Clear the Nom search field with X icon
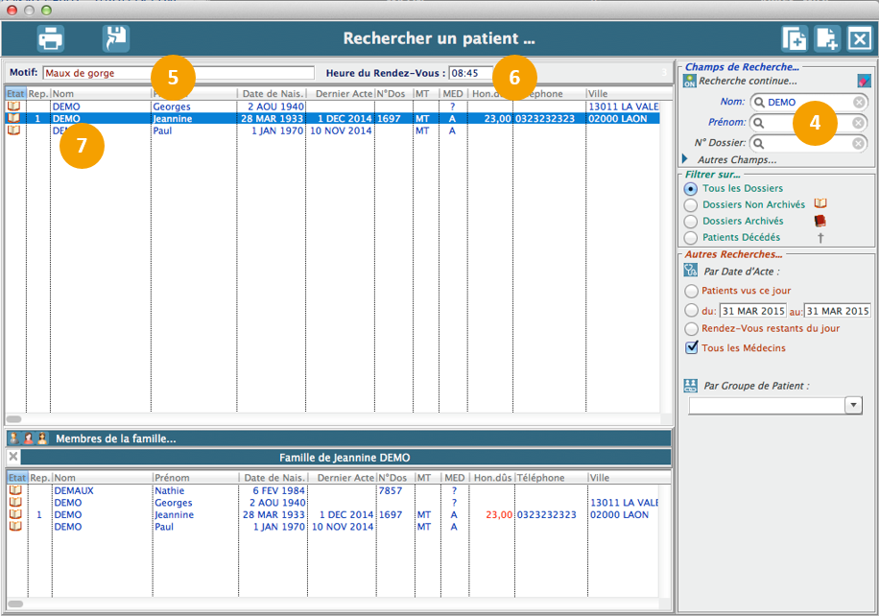 (859, 102)
